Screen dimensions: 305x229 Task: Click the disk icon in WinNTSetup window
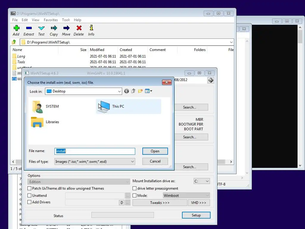click(211, 80)
